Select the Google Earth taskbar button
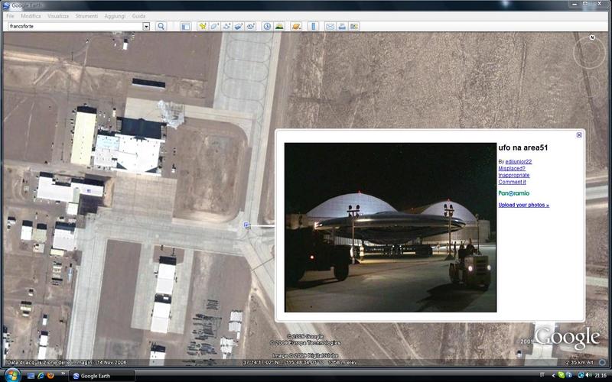 pyautogui.click(x=103, y=376)
